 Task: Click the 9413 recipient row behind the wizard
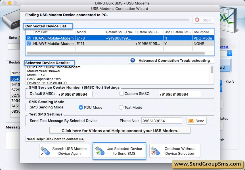tap(15, 84)
